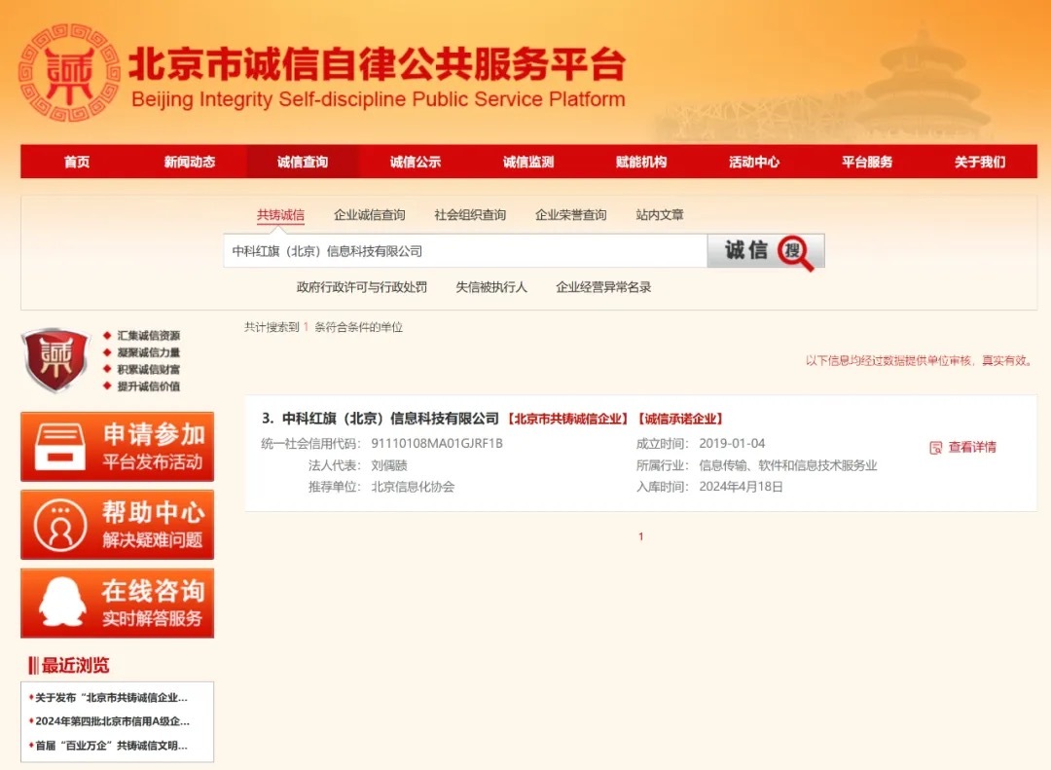The width and height of the screenshot is (1051, 770).
Task: Open the 平台服务 navigation item
Action: pyautogui.click(x=867, y=162)
